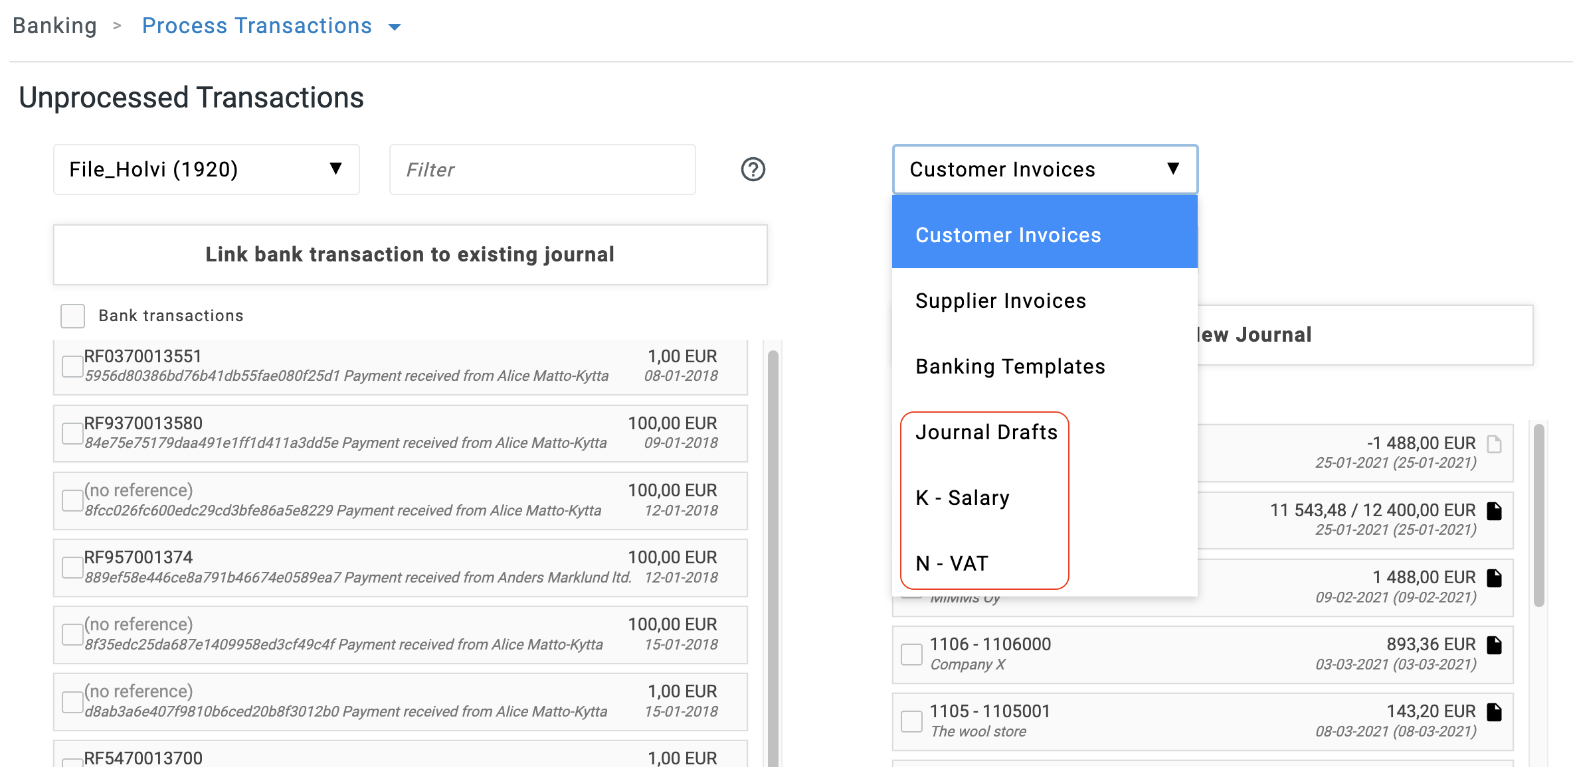Open the attachment icon for the 1 488,00 EUR invoice

coord(1494,578)
